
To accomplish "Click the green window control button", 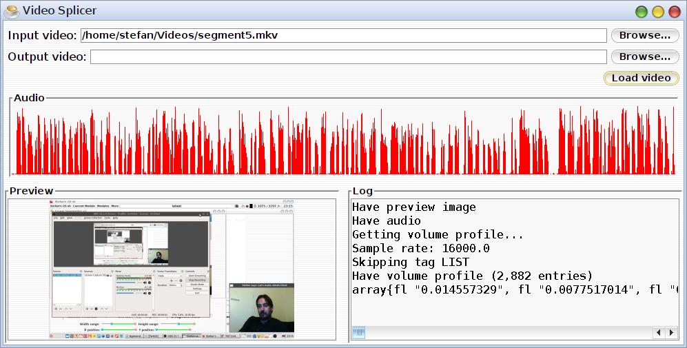I will [x=642, y=11].
